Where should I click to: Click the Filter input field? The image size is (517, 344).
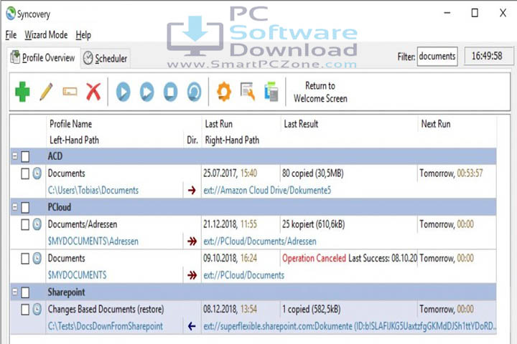[437, 57]
